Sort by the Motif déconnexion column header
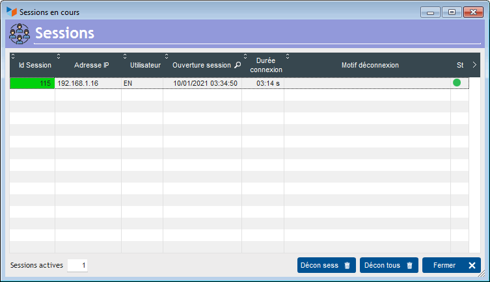This screenshot has width=490, height=282. (370, 65)
